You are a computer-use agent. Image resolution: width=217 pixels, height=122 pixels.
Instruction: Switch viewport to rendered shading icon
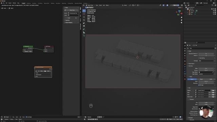pyautogui.click(x=178, y=5)
